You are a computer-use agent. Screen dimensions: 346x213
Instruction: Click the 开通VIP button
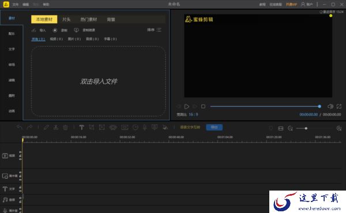pyautogui.click(x=291, y=5)
